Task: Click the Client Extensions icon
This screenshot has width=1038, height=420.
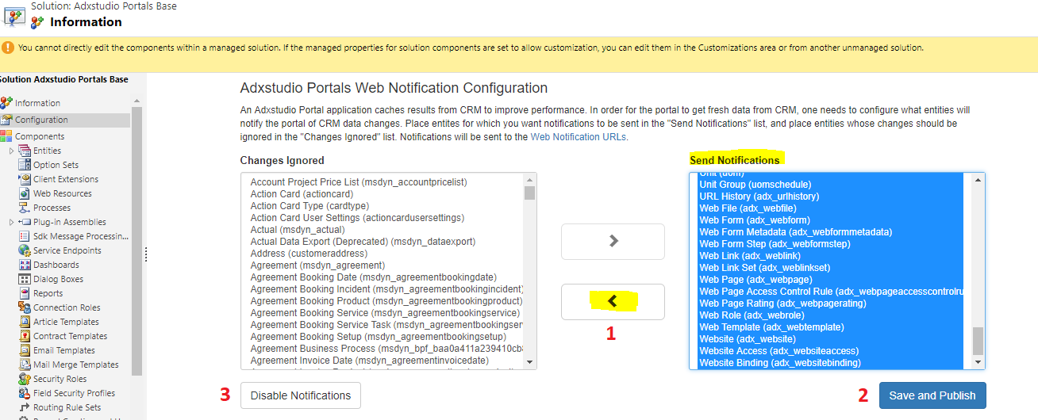Action: point(25,179)
